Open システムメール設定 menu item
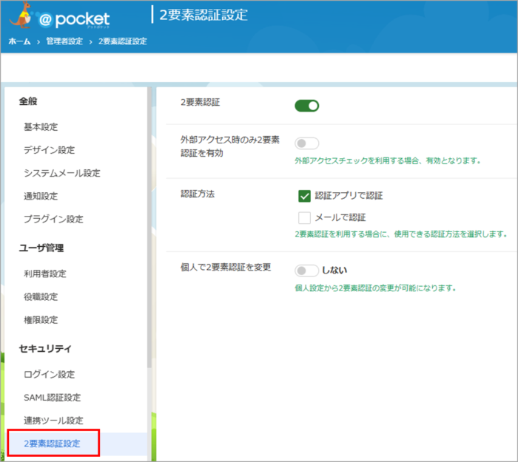Viewport: 518px width, 462px height. 62,173
